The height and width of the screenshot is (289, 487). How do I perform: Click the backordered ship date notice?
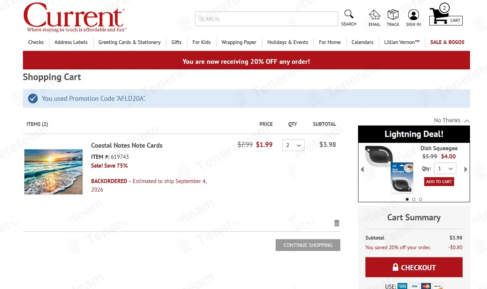[x=149, y=185]
